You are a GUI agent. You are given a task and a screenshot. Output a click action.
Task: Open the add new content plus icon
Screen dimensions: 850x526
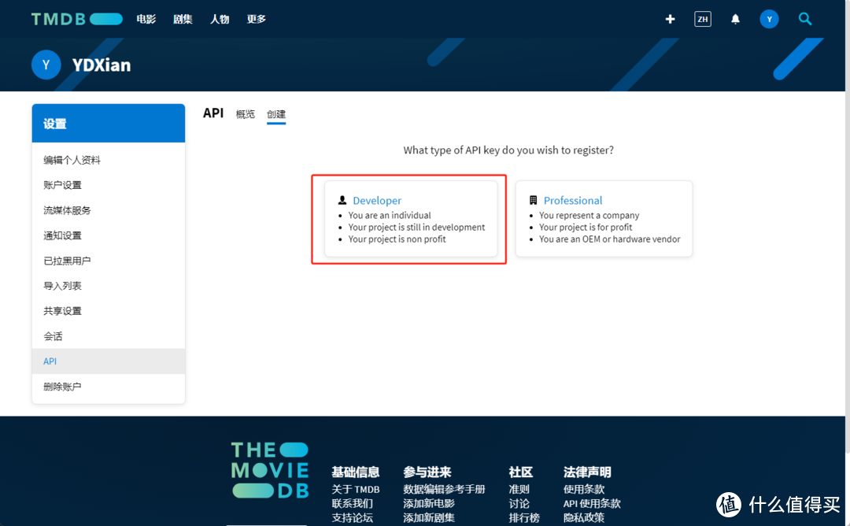(x=670, y=18)
